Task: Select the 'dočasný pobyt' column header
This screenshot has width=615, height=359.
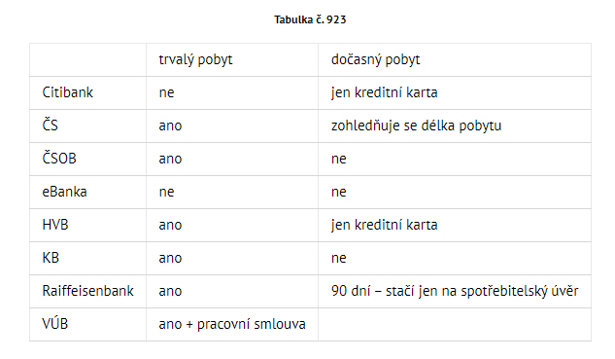Action: coord(375,59)
